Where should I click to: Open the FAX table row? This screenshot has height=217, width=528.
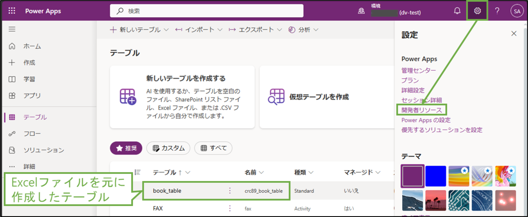pos(158,209)
